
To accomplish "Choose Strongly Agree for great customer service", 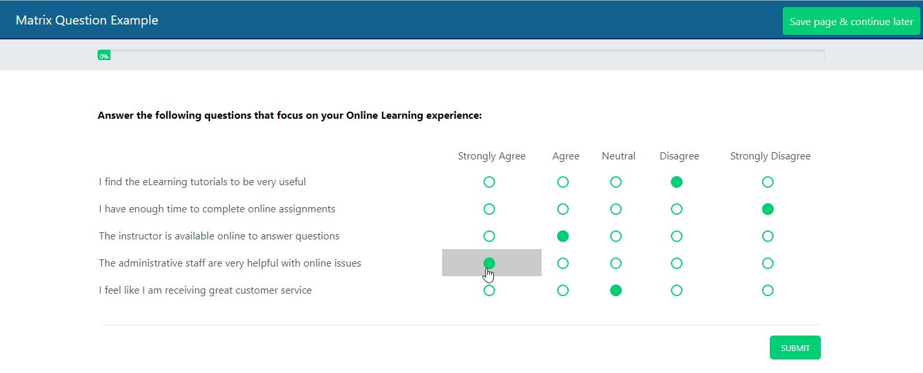I will pos(489,290).
